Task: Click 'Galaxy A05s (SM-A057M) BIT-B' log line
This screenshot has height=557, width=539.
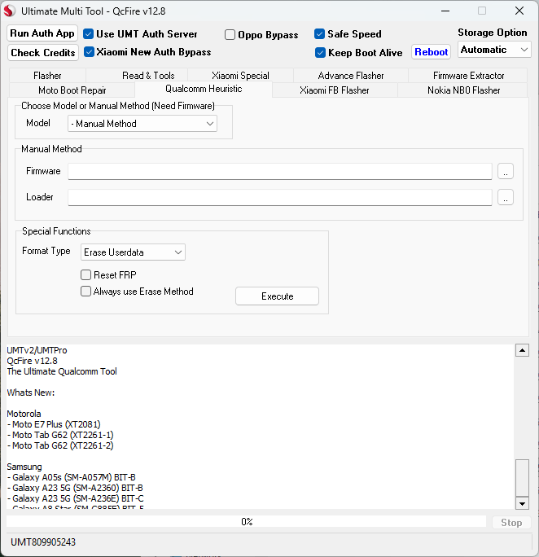Action: point(71,477)
